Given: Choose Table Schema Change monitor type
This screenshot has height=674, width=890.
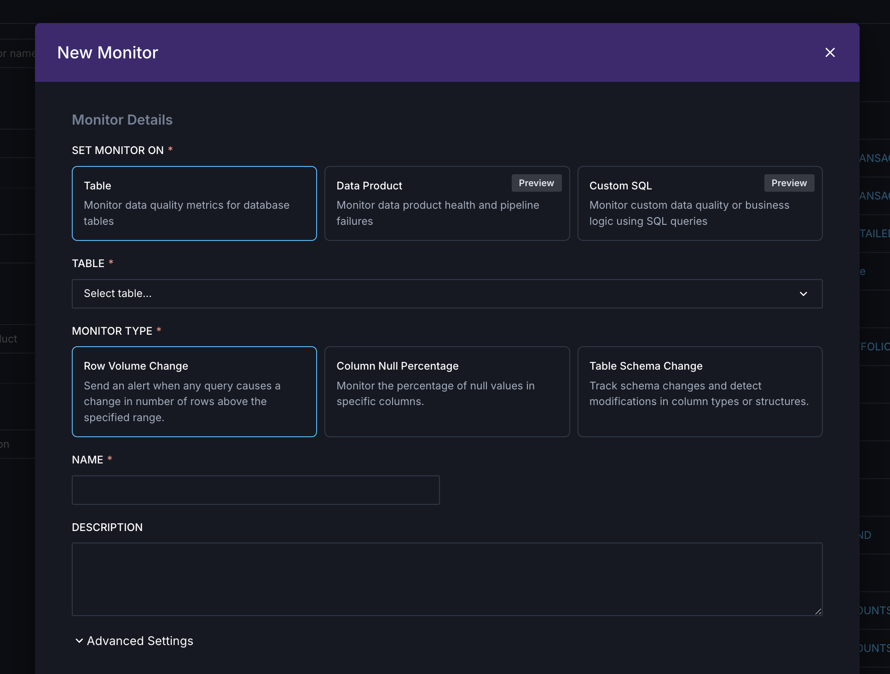Looking at the screenshot, I should 699,392.
